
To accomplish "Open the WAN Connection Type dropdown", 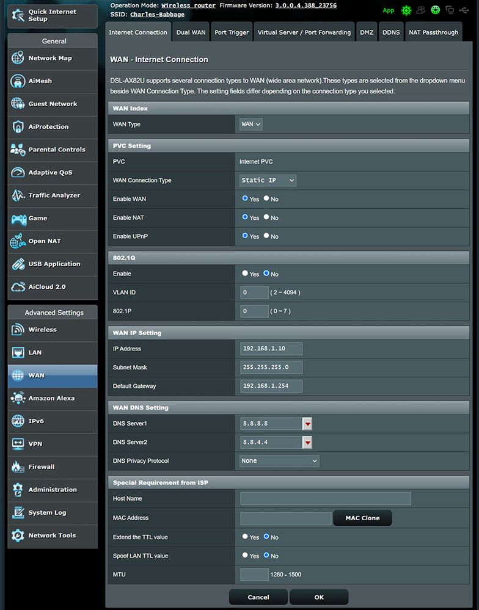I will click(268, 180).
